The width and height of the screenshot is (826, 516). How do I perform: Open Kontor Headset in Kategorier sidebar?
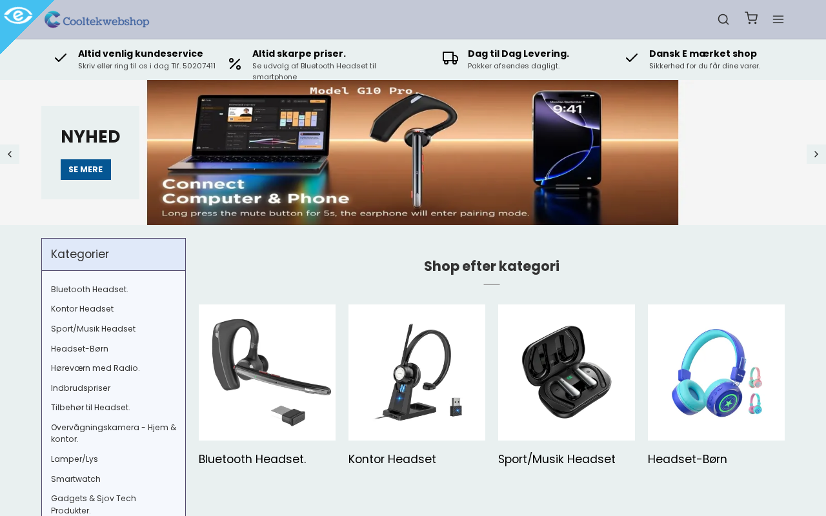coord(82,309)
